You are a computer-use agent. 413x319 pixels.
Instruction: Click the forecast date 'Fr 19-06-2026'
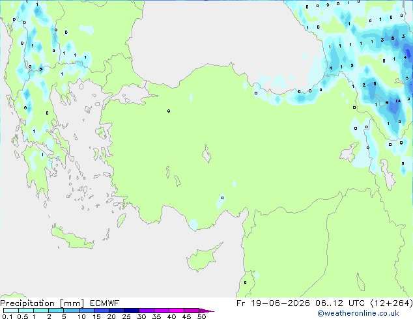(x=273, y=303)
